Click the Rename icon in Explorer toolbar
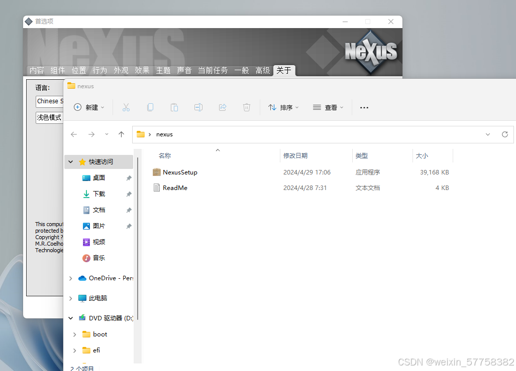 tap(198, 107)
